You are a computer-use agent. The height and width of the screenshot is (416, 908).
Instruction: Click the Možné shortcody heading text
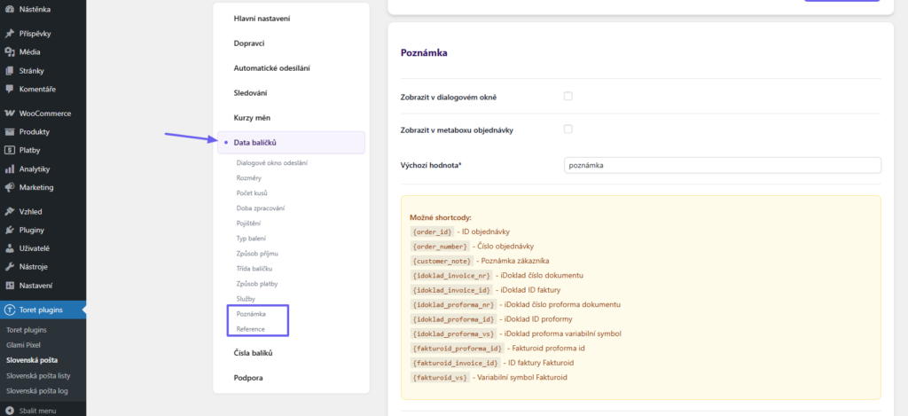(x=440, y=218)
